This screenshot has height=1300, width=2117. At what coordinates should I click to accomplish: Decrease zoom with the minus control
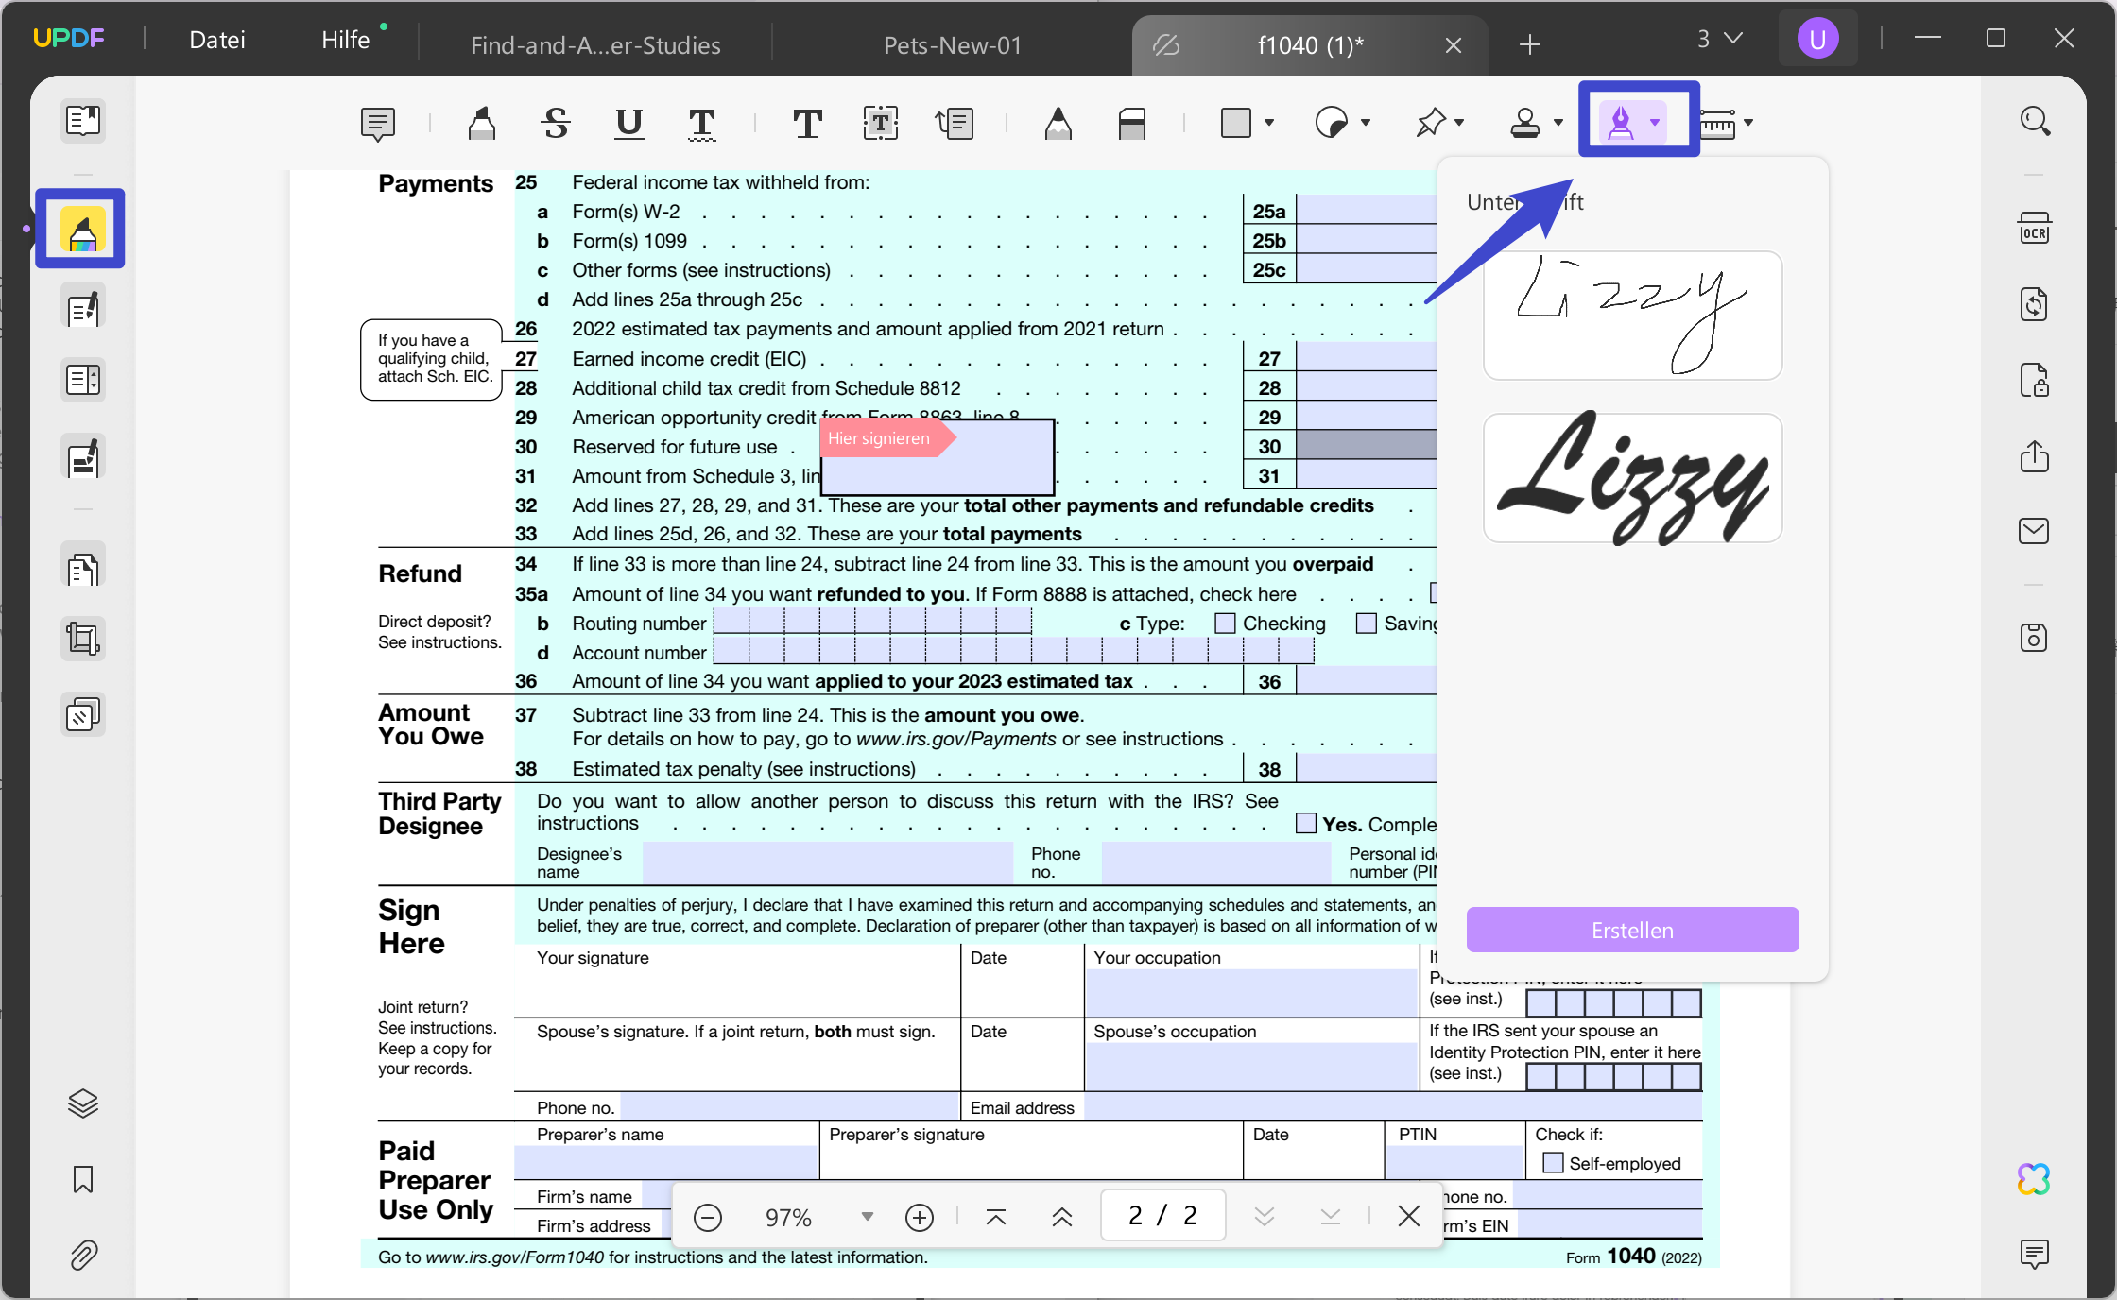(708, 1216)
